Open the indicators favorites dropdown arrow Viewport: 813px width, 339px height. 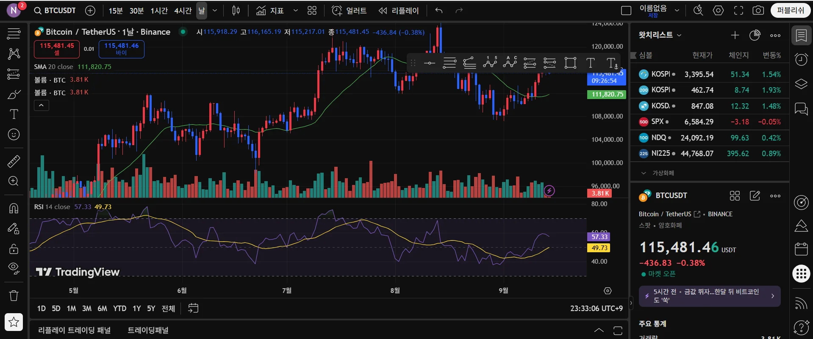tap(296, 11)
